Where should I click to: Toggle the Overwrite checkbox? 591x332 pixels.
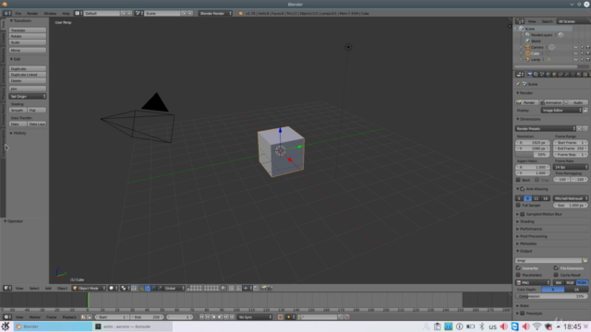point(518,268)
